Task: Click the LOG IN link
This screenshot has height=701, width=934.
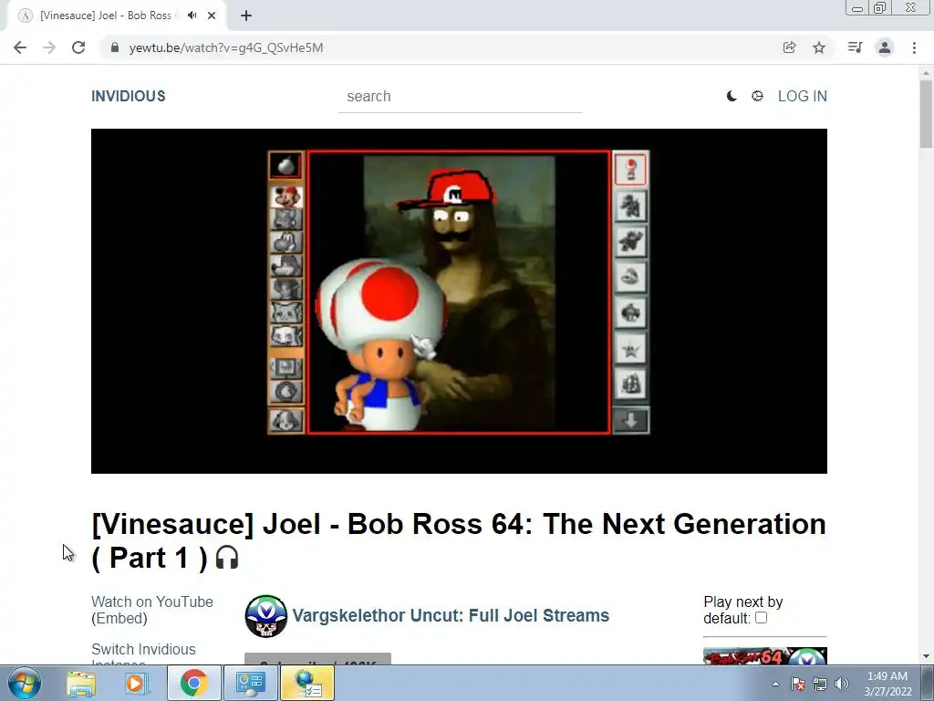Action: [x=803, y=96]
